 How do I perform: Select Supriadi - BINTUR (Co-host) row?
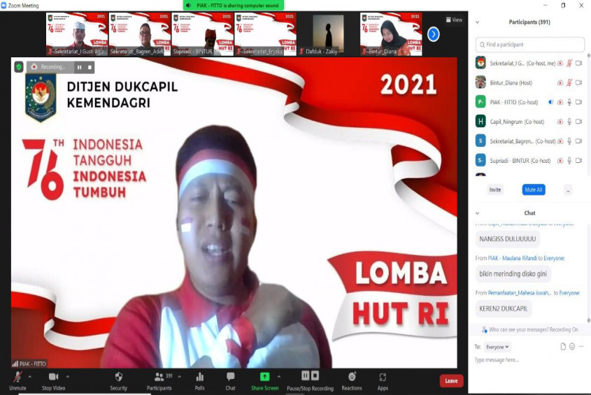(529, 161)
